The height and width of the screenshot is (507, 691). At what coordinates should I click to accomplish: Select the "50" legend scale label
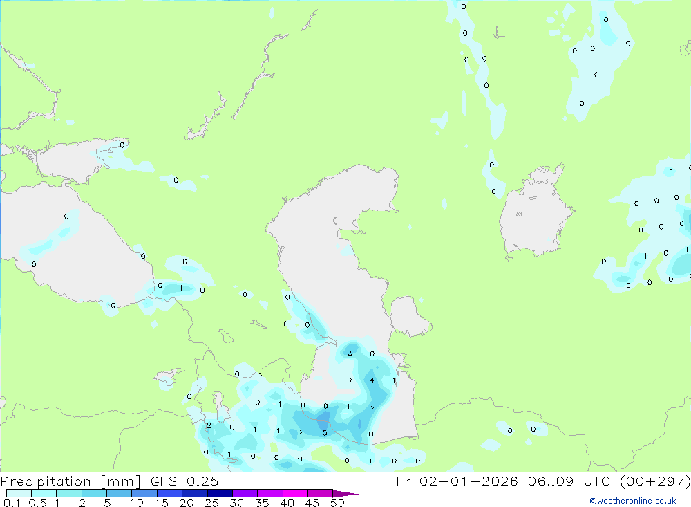337,503
